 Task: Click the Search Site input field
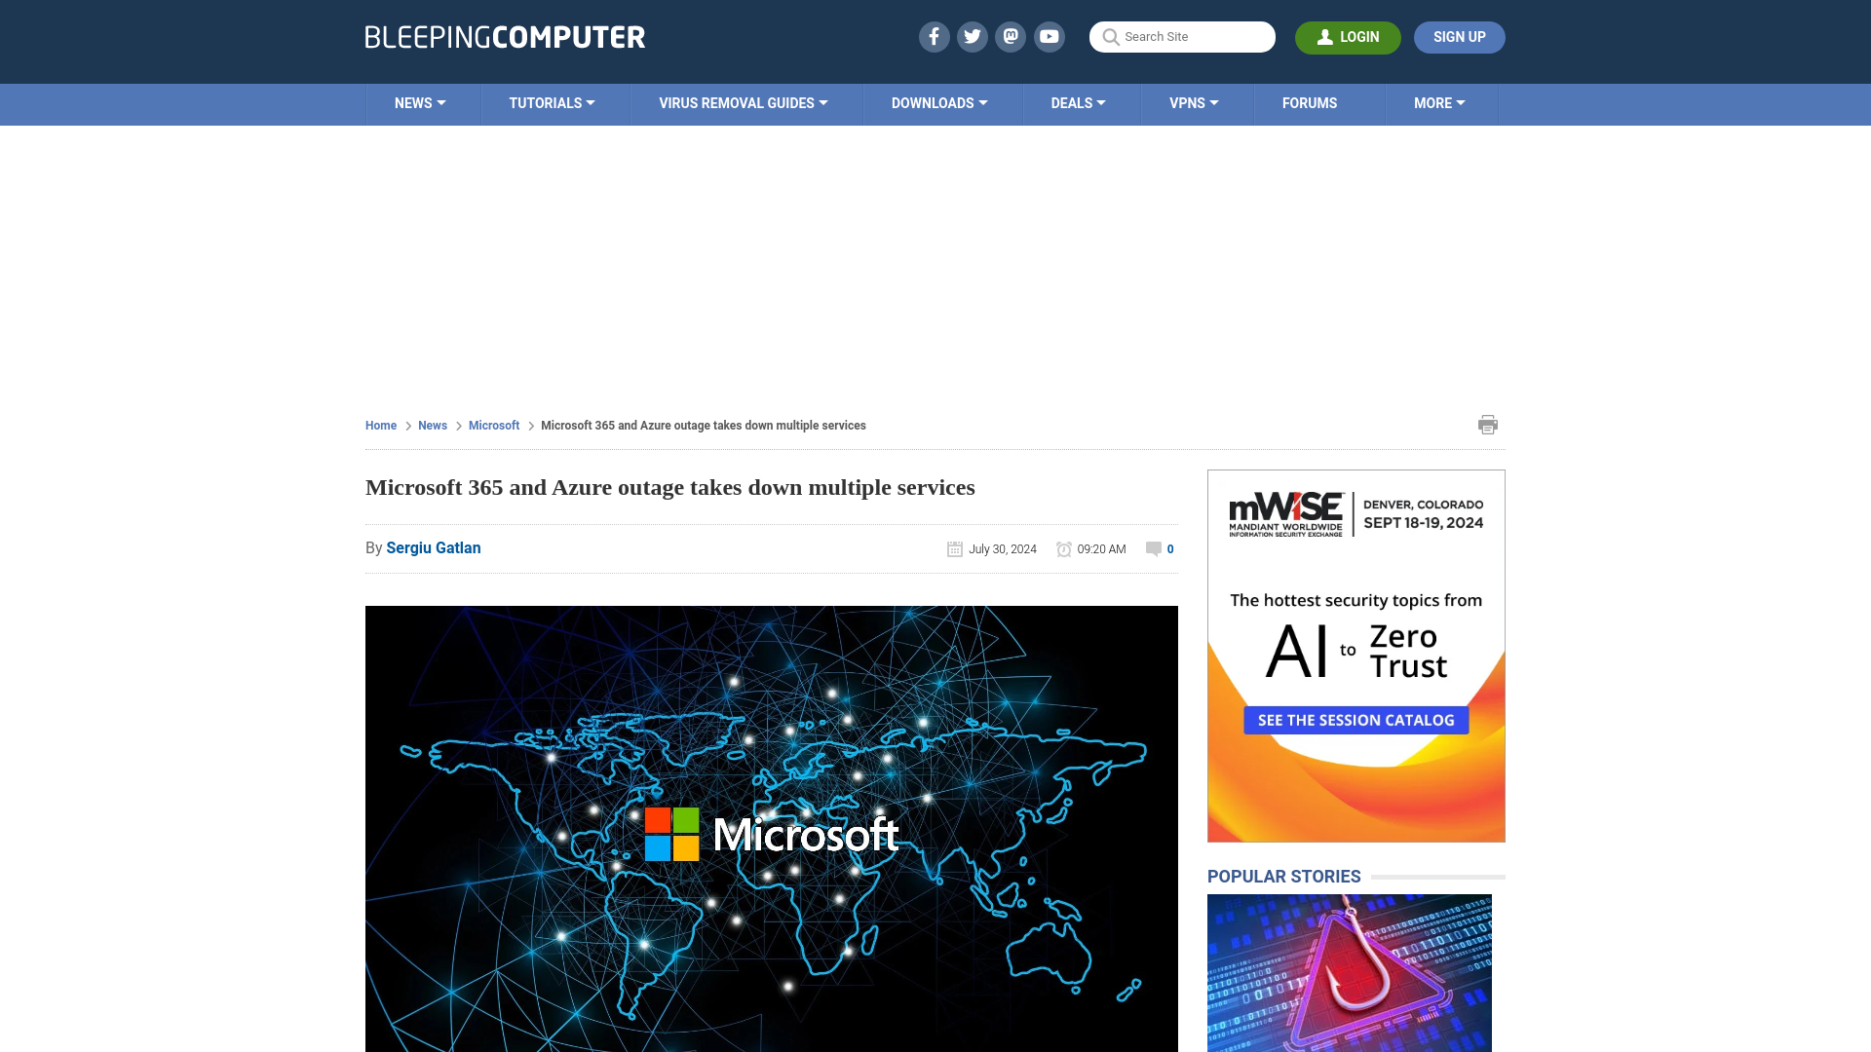[x=1182, y=36]
